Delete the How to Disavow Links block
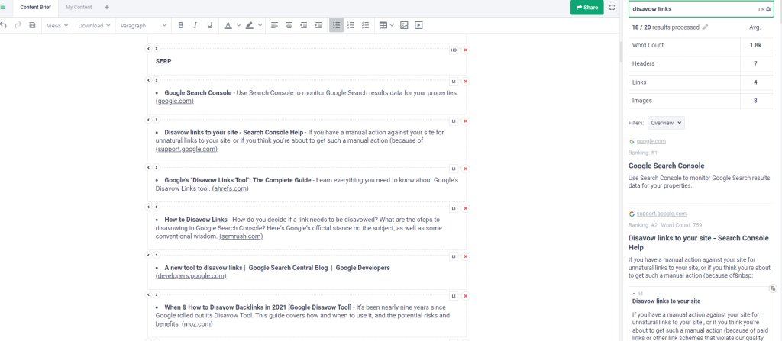This screenshot has height=341, width=782. (465, 208)
